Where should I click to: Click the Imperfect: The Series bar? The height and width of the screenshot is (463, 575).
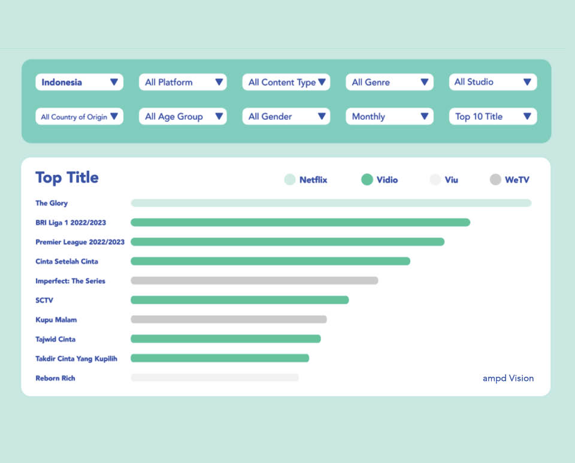pyautogui.click(x=255, y=280)
